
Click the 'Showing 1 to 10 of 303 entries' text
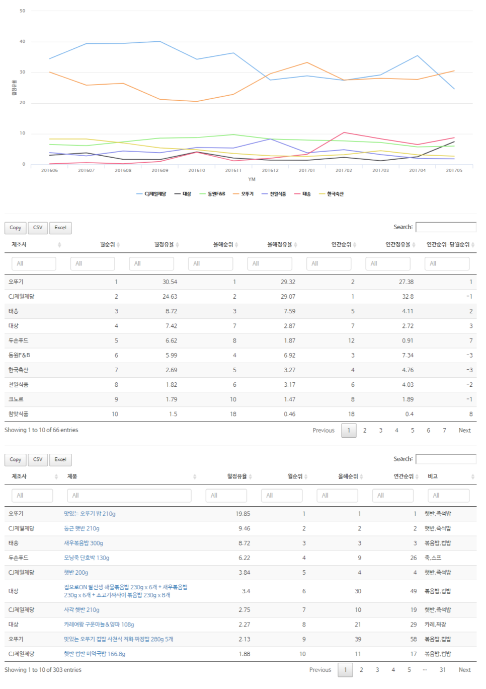43,670
